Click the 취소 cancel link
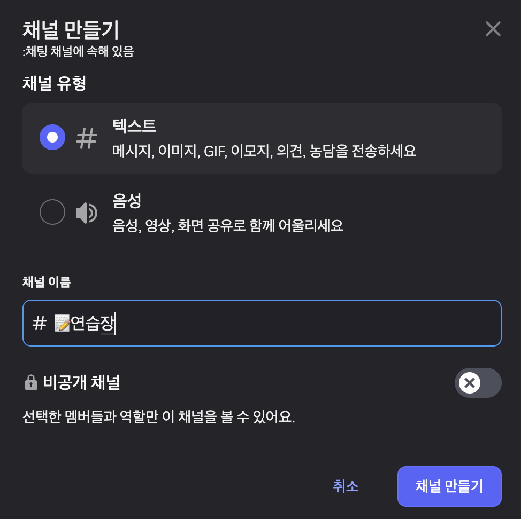This screenshot has width=521, height=519. (346, 486)
